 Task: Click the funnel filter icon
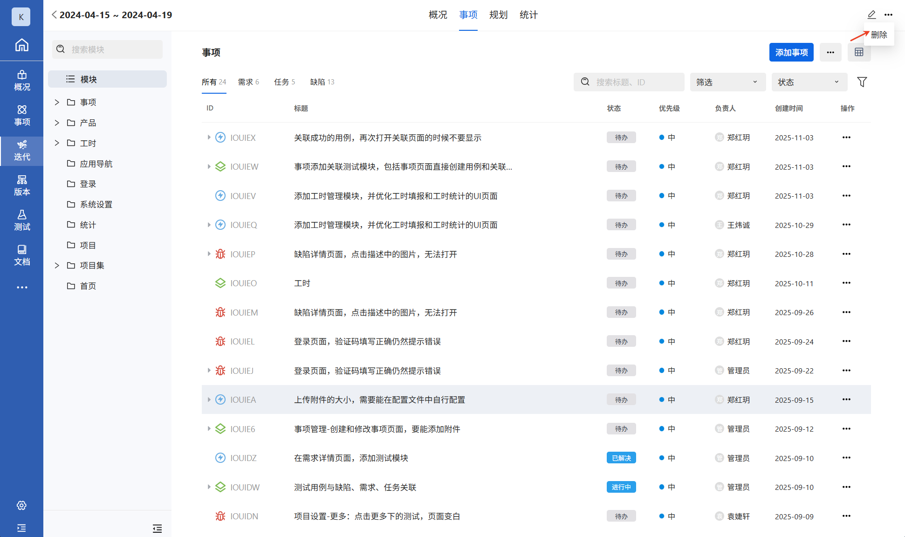pyautogui.click(x=862, y=82)
